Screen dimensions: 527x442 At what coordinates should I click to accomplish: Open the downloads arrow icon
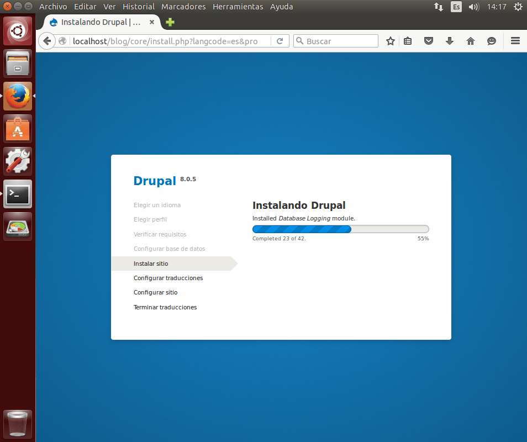449,41
